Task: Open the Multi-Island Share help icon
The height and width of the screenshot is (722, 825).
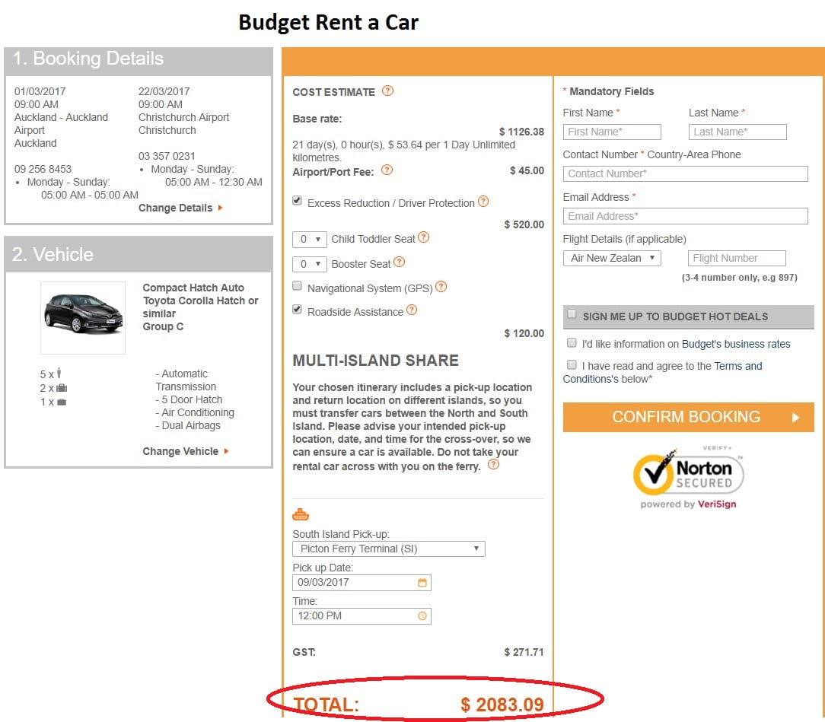Action: [x=493, y=464]
